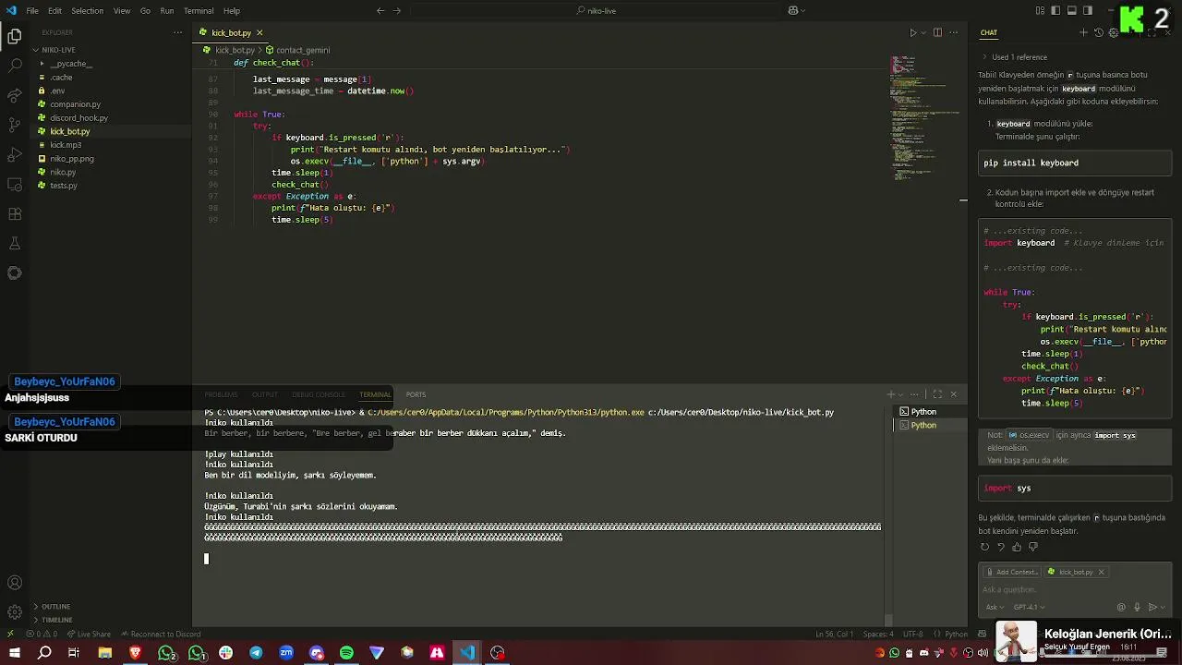Close the terminal panel
This screenshot has width=1182, height=665.
[x=954, y=394]
